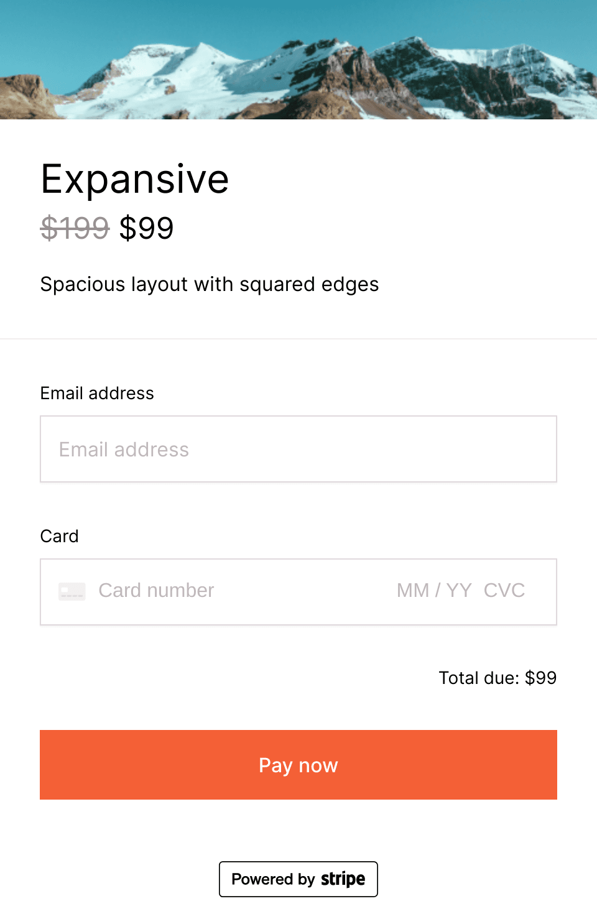This screenshot has height=919, width=597.
Task: Click the Total due: $99 text
Action: coord(497,678)
